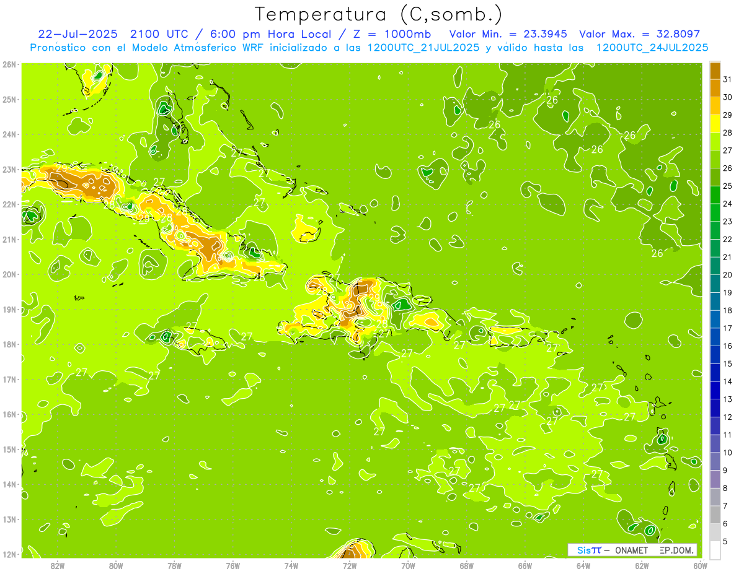Image resolution: width=744 pixels, height=574 pixels.
Task: Click the 22N latitude label
Action: tap(9, 204)
